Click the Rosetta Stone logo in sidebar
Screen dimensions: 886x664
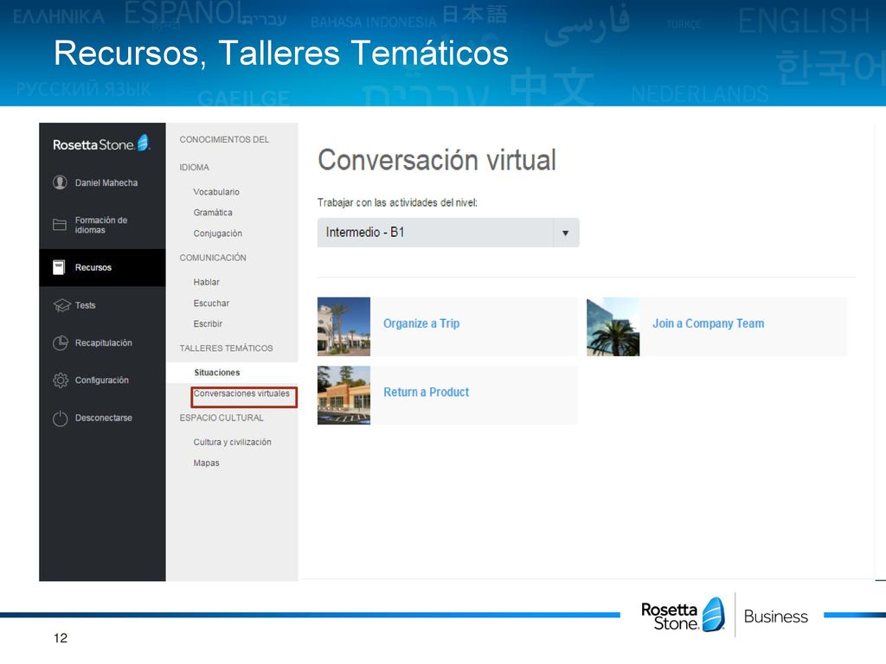tap(101, 144)
